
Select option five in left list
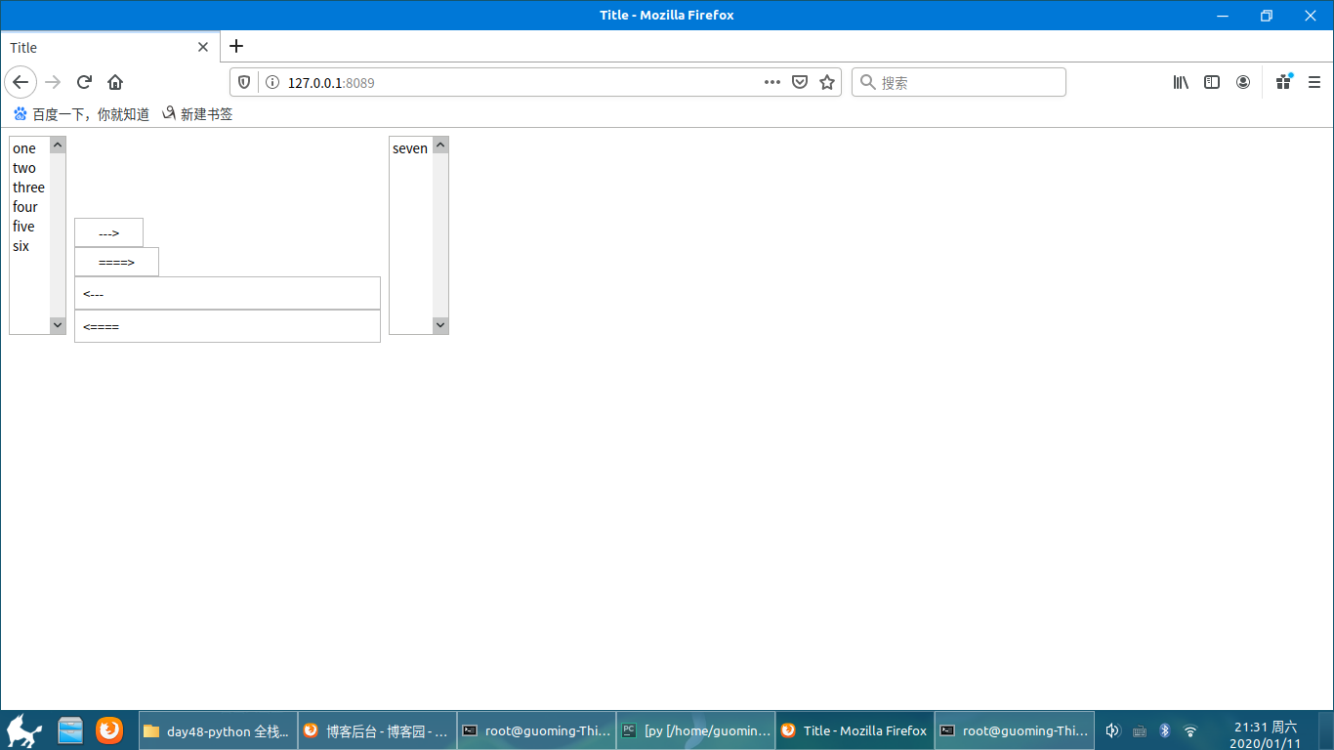[x=29, y=227]
